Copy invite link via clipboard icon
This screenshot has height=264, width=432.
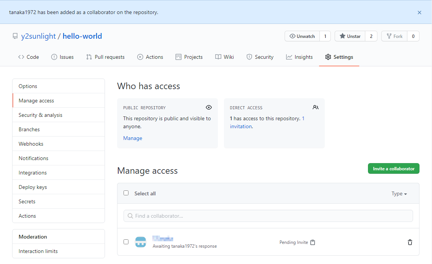(313, 242)
